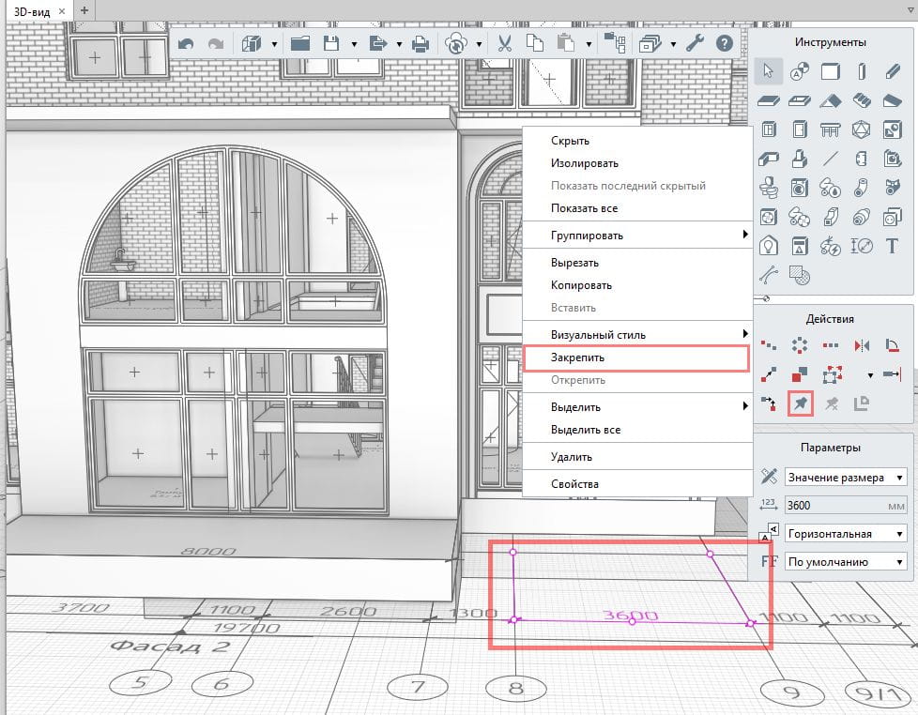Open Help with the question mark icon
Viewport: 918px width, 715px height.
coord(724,43)
